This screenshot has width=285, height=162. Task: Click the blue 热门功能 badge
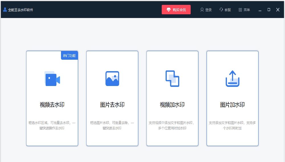[70, 55]
